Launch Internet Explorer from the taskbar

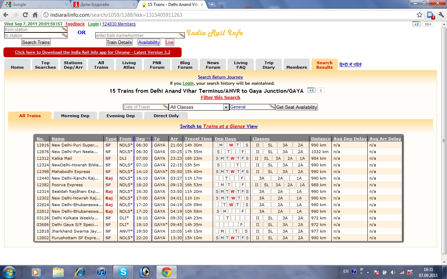80,272
